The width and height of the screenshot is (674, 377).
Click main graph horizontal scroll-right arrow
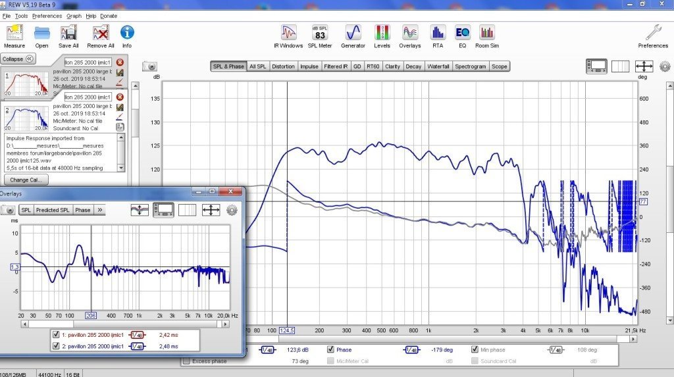click(x=633, y=339)
